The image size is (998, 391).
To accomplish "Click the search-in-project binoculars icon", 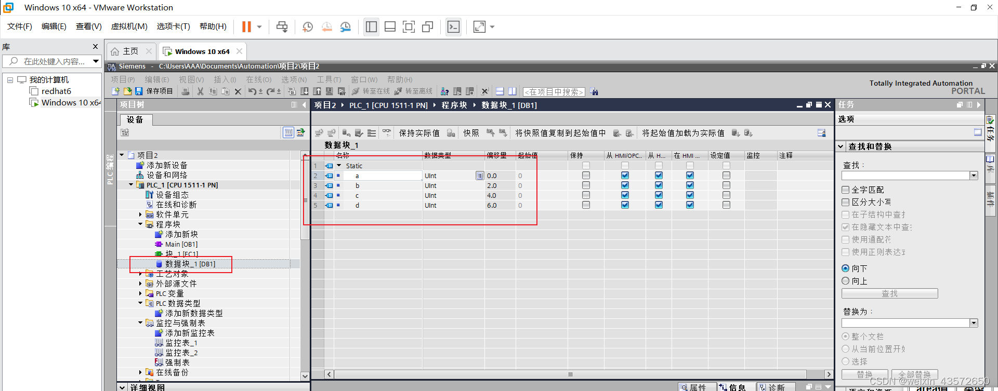I will tap(594, 92).
